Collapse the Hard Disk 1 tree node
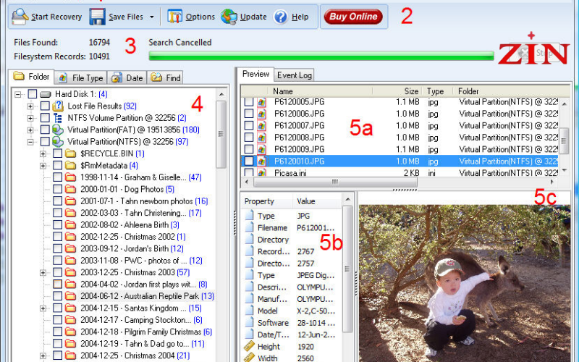This screenshot has height=362, width=579. [x=17, y=95]
